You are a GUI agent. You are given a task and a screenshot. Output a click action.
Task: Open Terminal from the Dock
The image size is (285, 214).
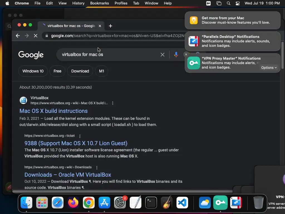click(151, 202)
